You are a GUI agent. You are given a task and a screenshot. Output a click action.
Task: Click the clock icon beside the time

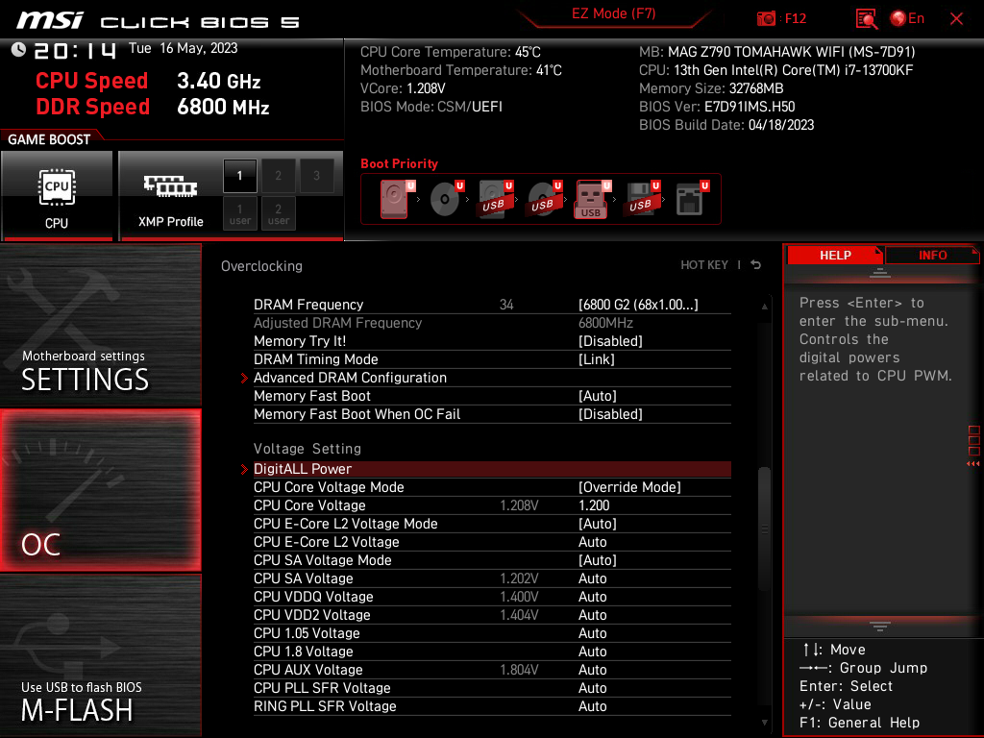pos(19,49)
